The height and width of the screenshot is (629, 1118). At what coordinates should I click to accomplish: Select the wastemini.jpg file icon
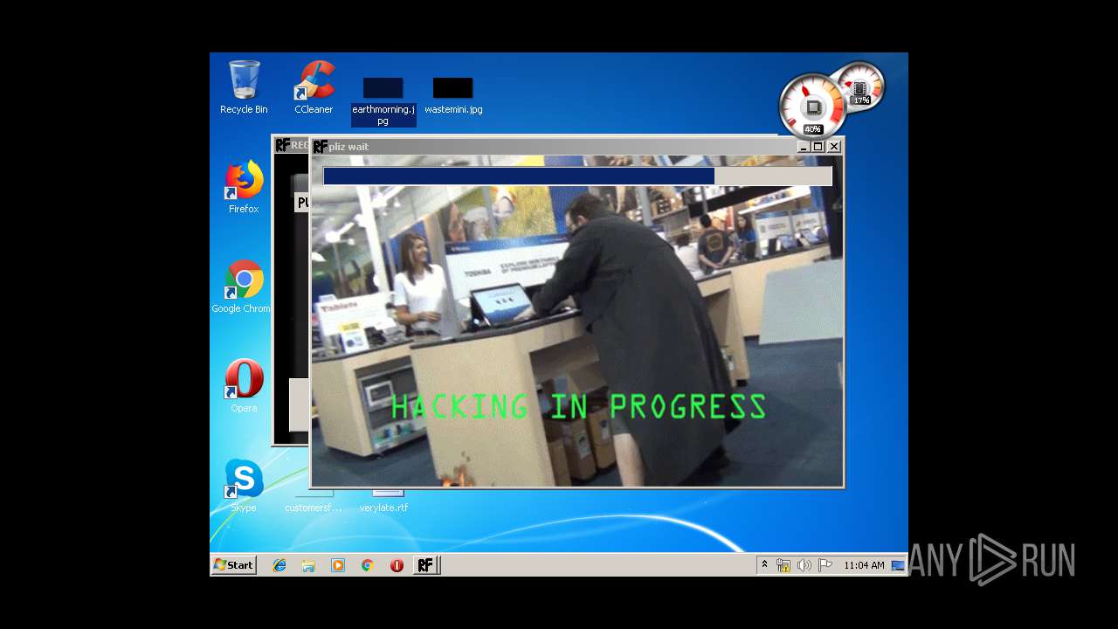(x=453, y=96)
